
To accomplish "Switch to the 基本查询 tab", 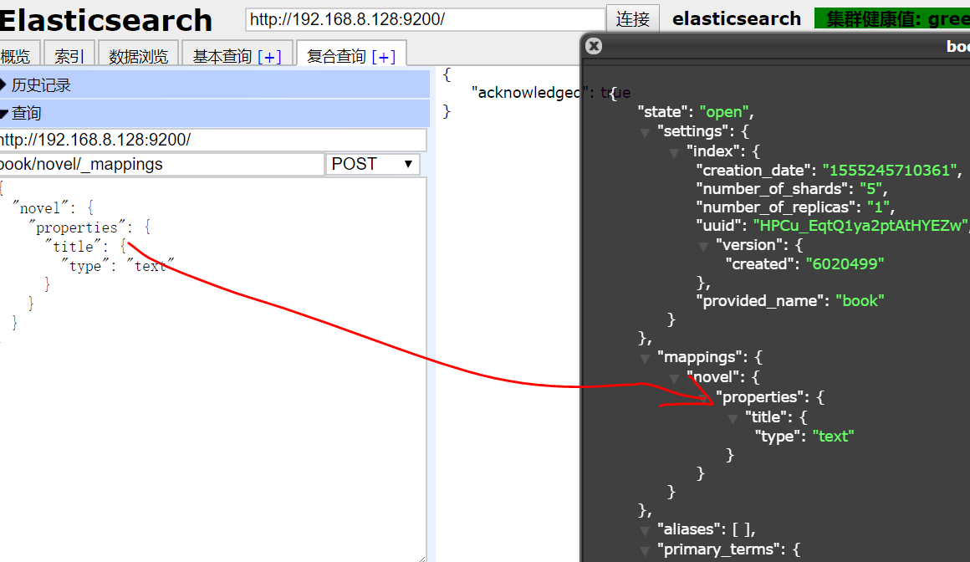I will click(x=222, y=56).
